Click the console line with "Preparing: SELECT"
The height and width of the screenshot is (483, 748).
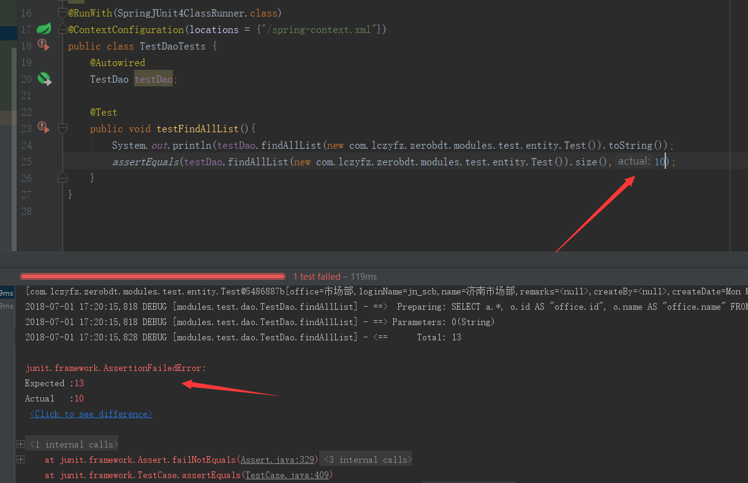tap(387, 307)
